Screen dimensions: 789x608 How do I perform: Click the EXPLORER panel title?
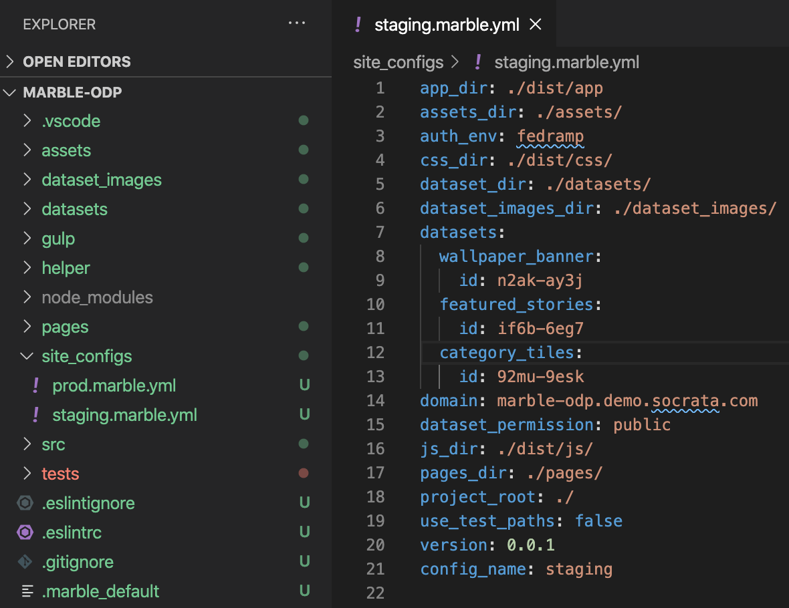click(60, 24)
